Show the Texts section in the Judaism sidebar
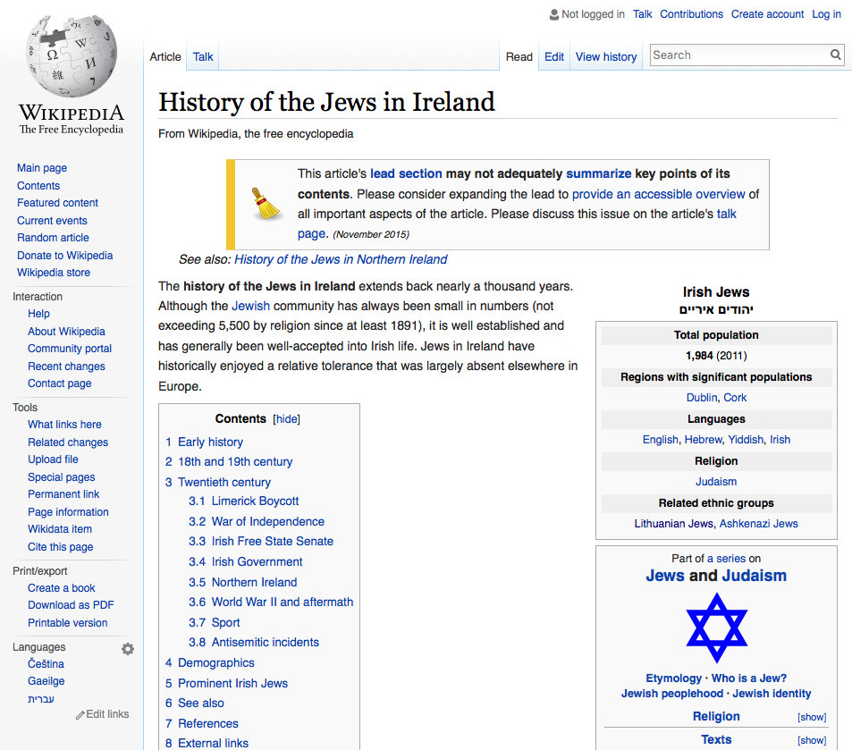The width and height of the screenshot is (852, 750). click(x=811, y=739)
